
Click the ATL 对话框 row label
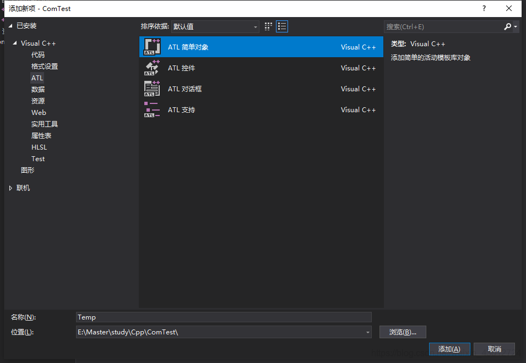185,89
